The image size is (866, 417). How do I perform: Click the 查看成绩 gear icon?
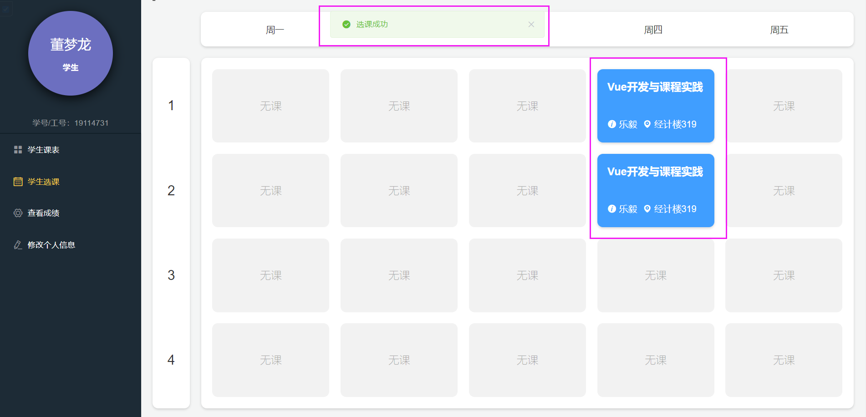click(18, 213)
